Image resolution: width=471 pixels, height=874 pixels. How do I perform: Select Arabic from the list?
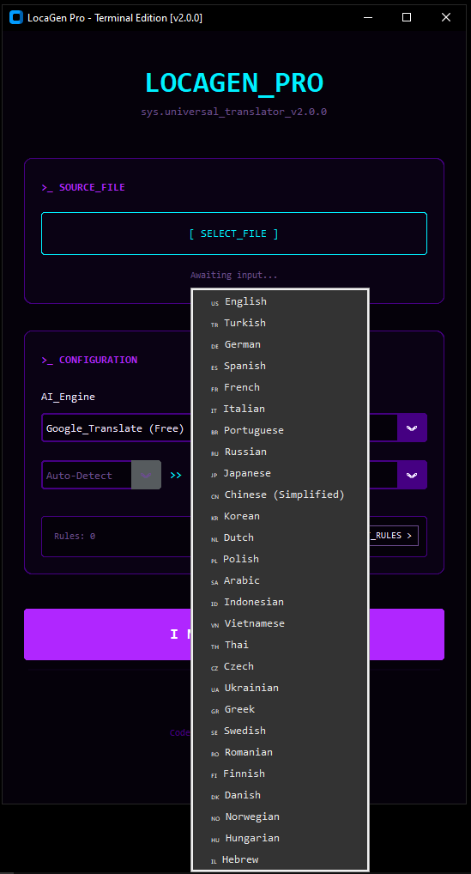point(280,581)
